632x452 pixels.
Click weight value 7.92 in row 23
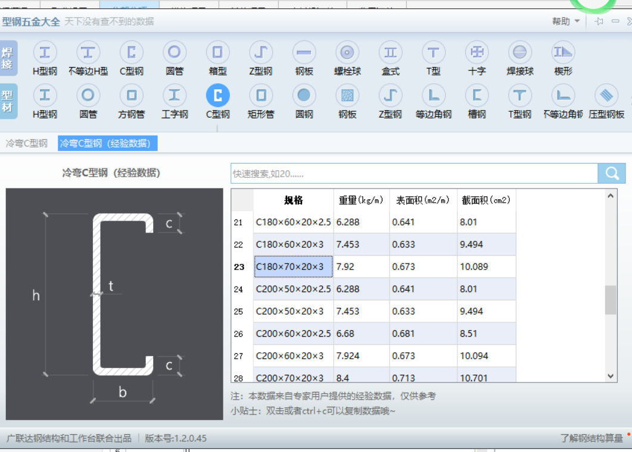point(361,266)
